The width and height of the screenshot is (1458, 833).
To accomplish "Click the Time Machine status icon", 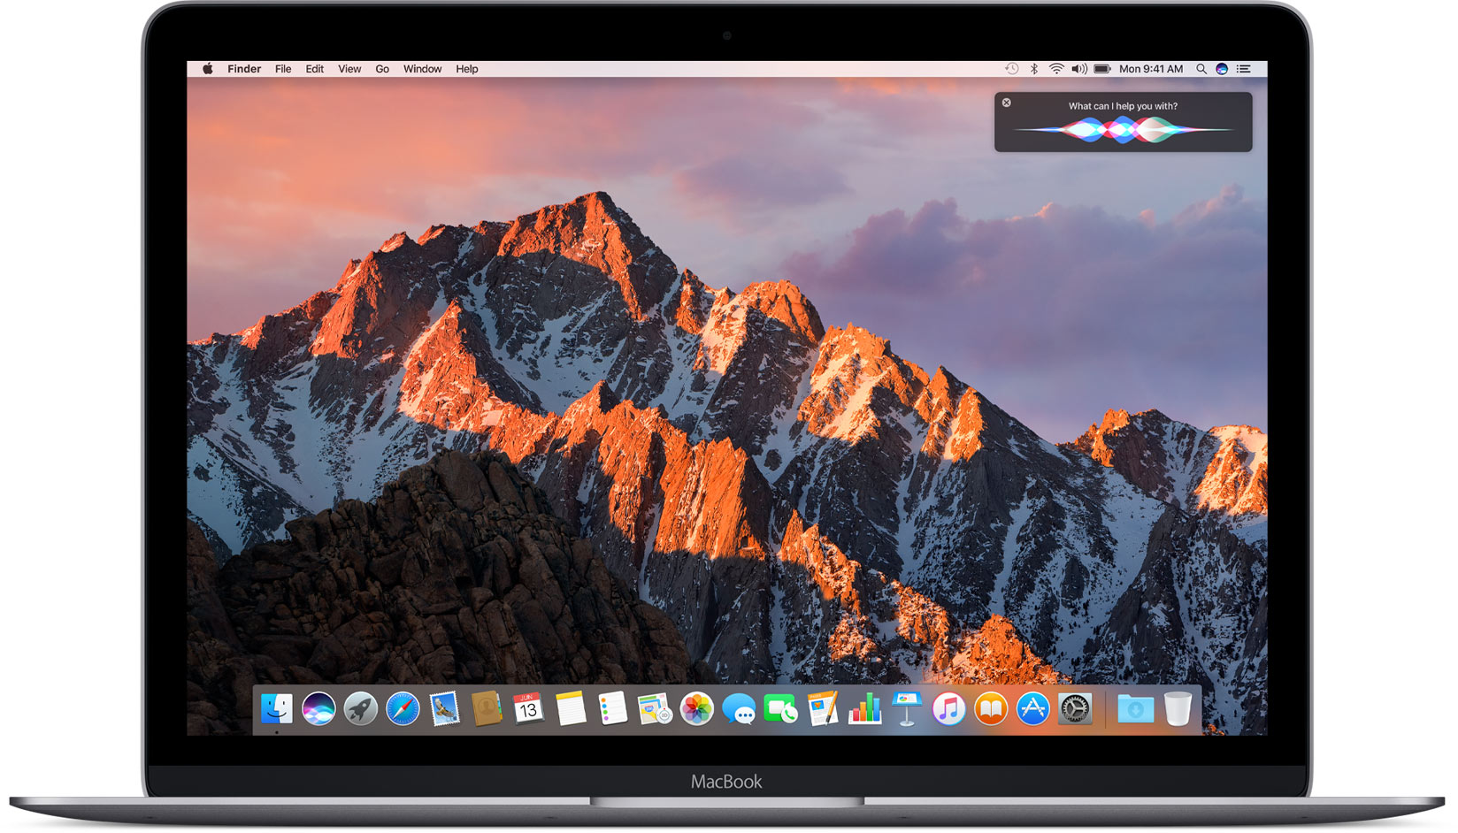I will point(1012,69).
